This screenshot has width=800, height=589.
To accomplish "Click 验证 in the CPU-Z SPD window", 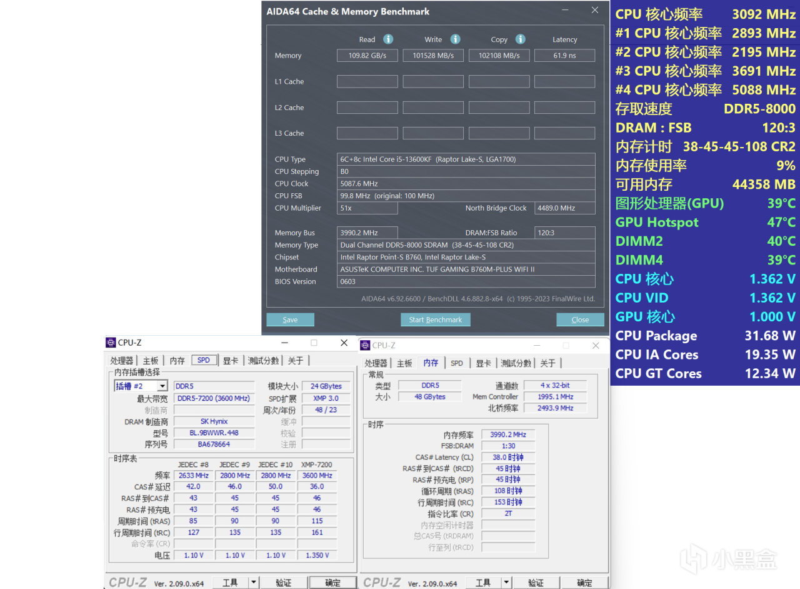I will point(284,582).
